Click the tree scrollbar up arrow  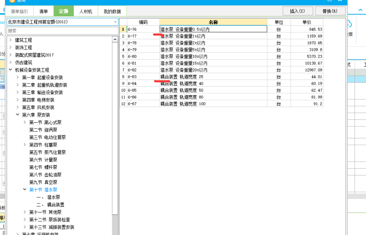tap(115, 39)
